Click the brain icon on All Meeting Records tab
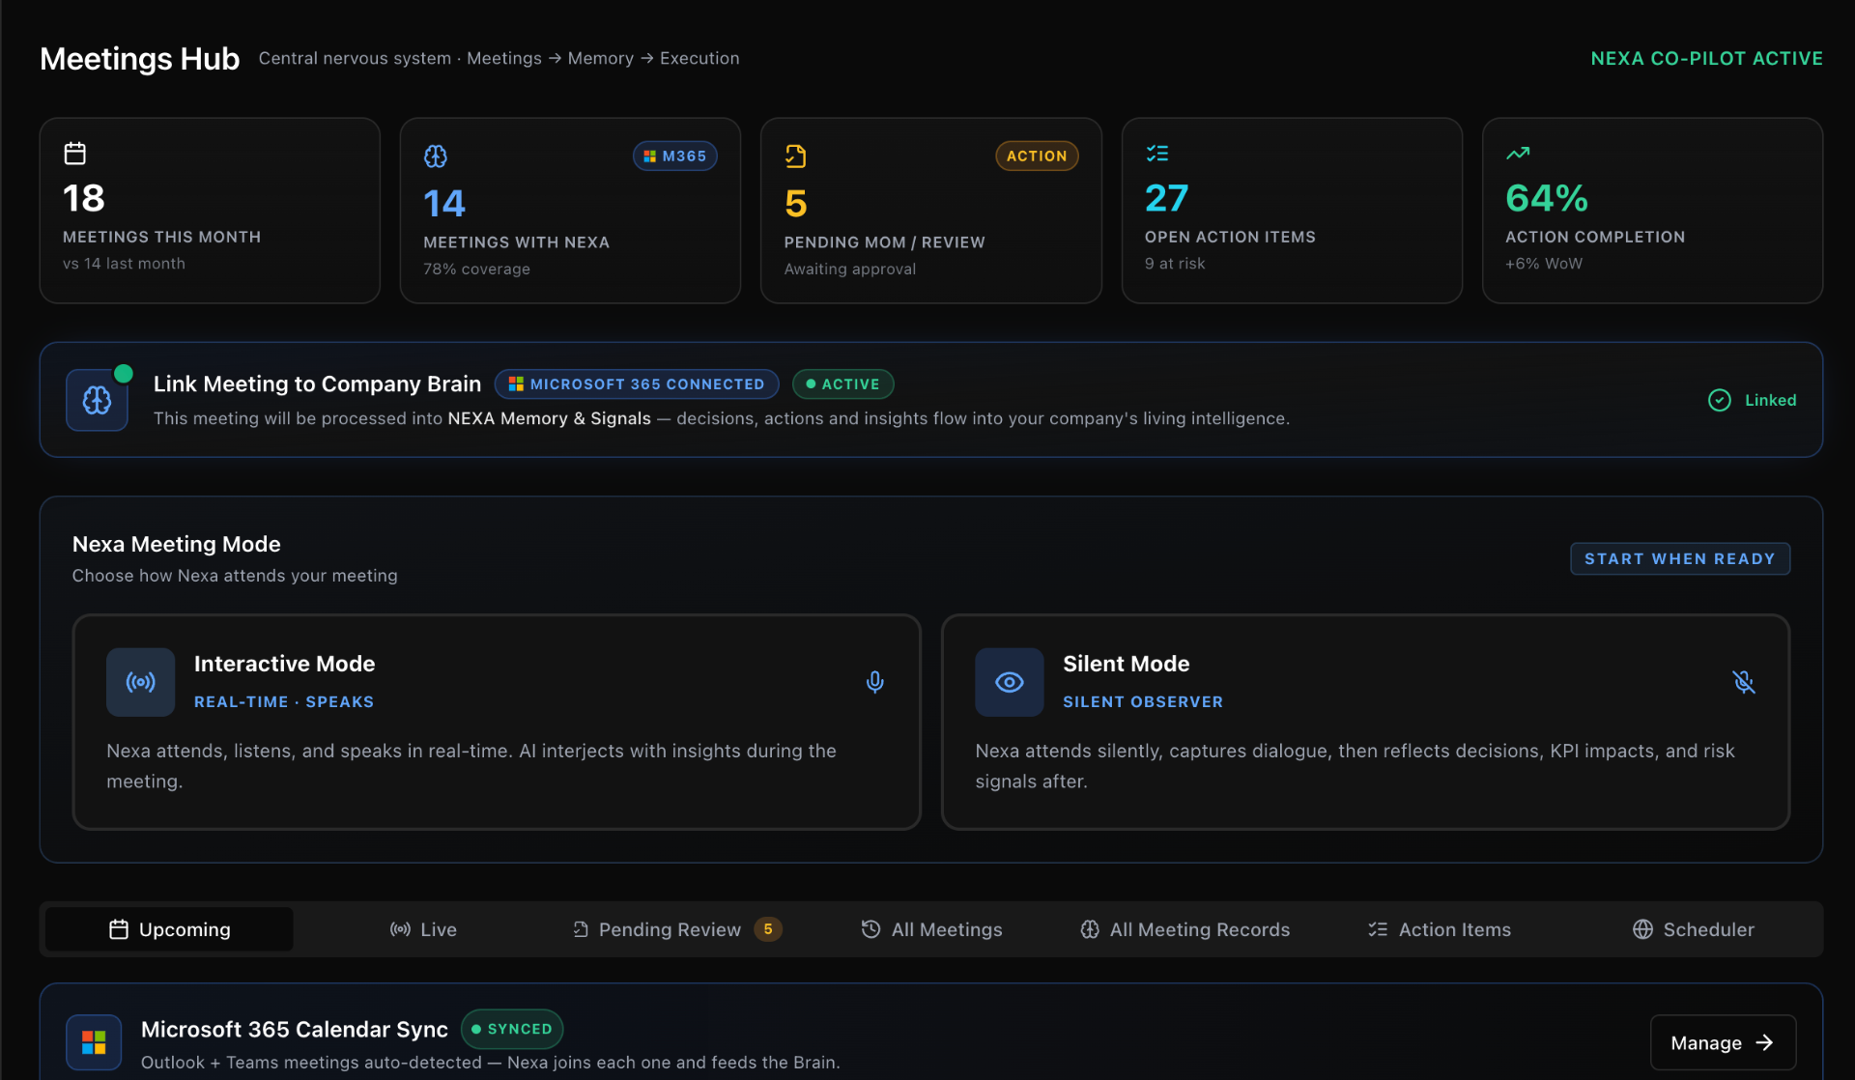1855x1080 pixels. tap(1090, 929)
